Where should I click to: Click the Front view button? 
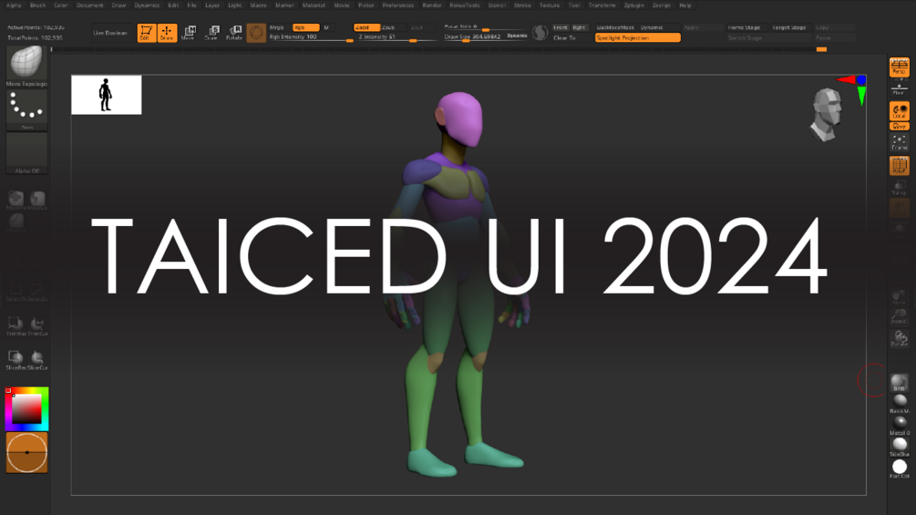tap(561, 27)
